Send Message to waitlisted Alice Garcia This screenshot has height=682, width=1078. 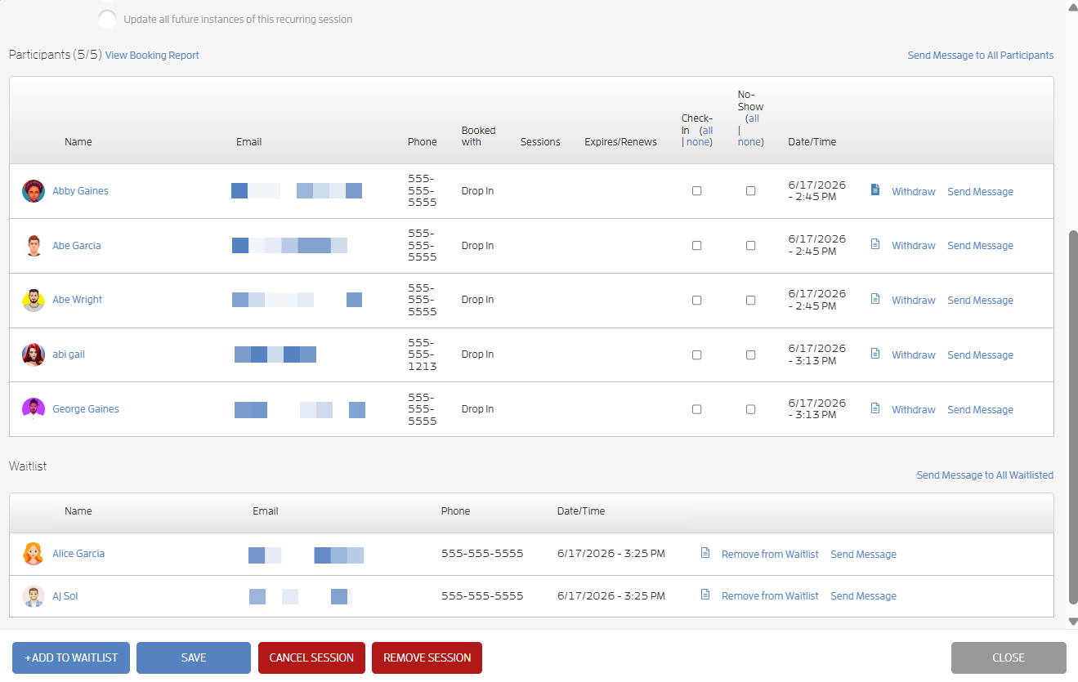pyautogui.click(x=863, y=555)
